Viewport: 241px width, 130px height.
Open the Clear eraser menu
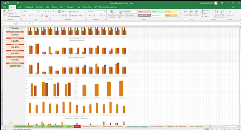pos(205,16)
